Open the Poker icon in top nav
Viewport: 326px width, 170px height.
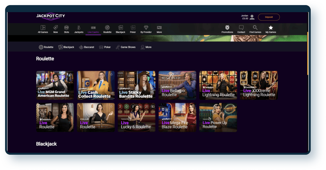click(133, 28)
